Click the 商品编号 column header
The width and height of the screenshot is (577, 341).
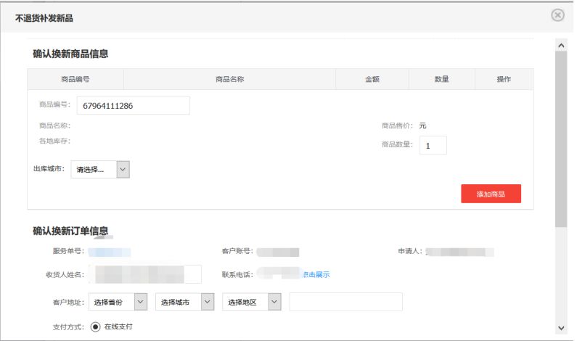click(x=75, y=79)
